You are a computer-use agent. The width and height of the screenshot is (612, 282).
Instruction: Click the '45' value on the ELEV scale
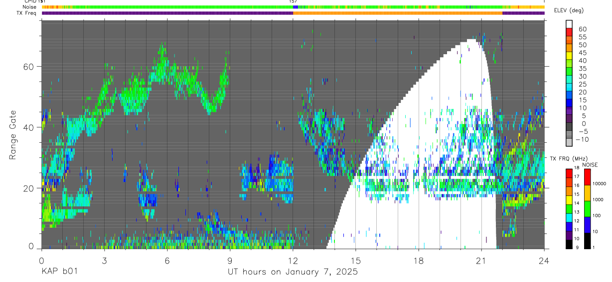(582, 53)
